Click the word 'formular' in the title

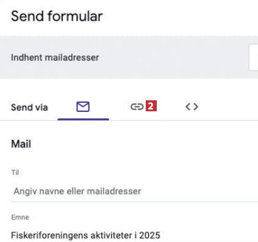click(75, 16)
